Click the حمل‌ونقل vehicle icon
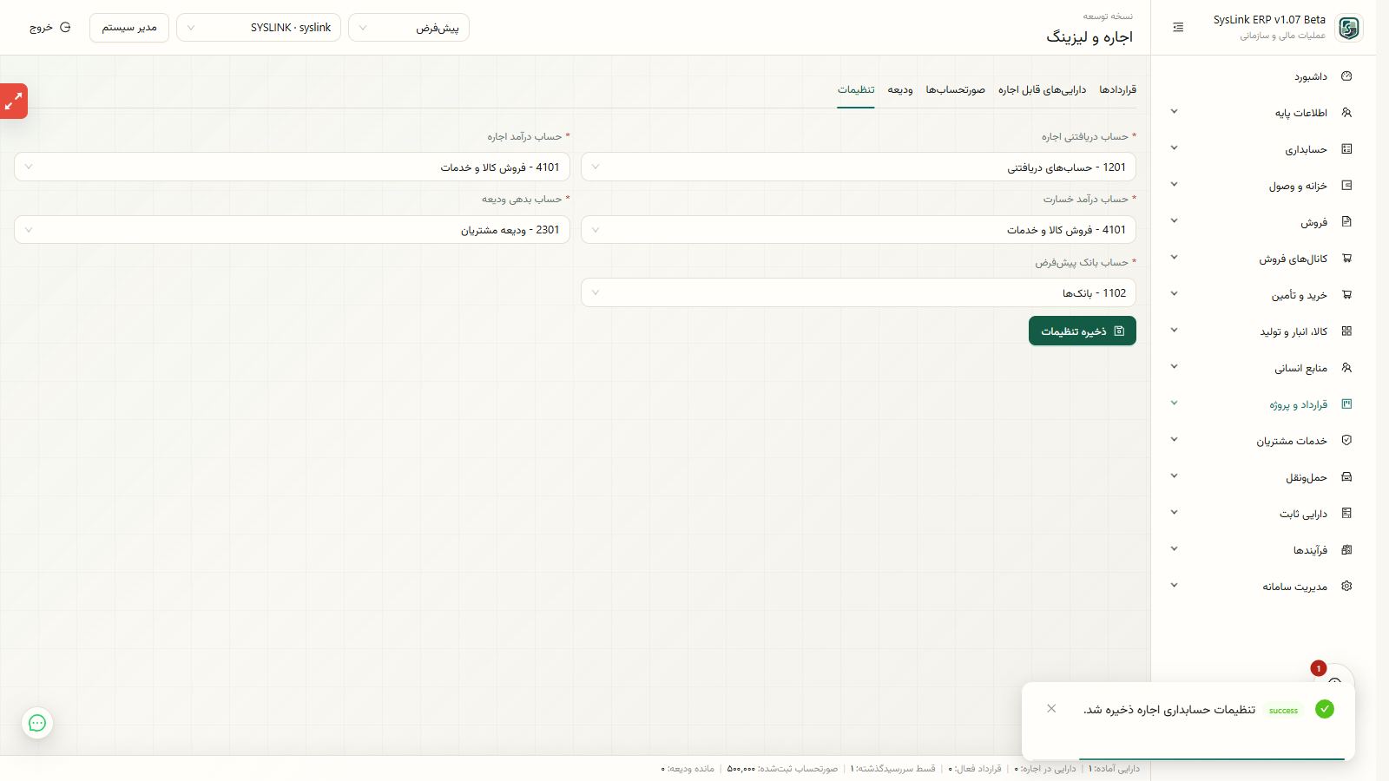1389x781 pixels. pyautogui.click(x=1346, y=477)
